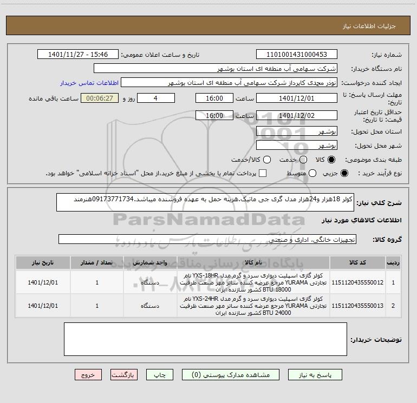Click delivery city field بوشهر

(297, 146)
